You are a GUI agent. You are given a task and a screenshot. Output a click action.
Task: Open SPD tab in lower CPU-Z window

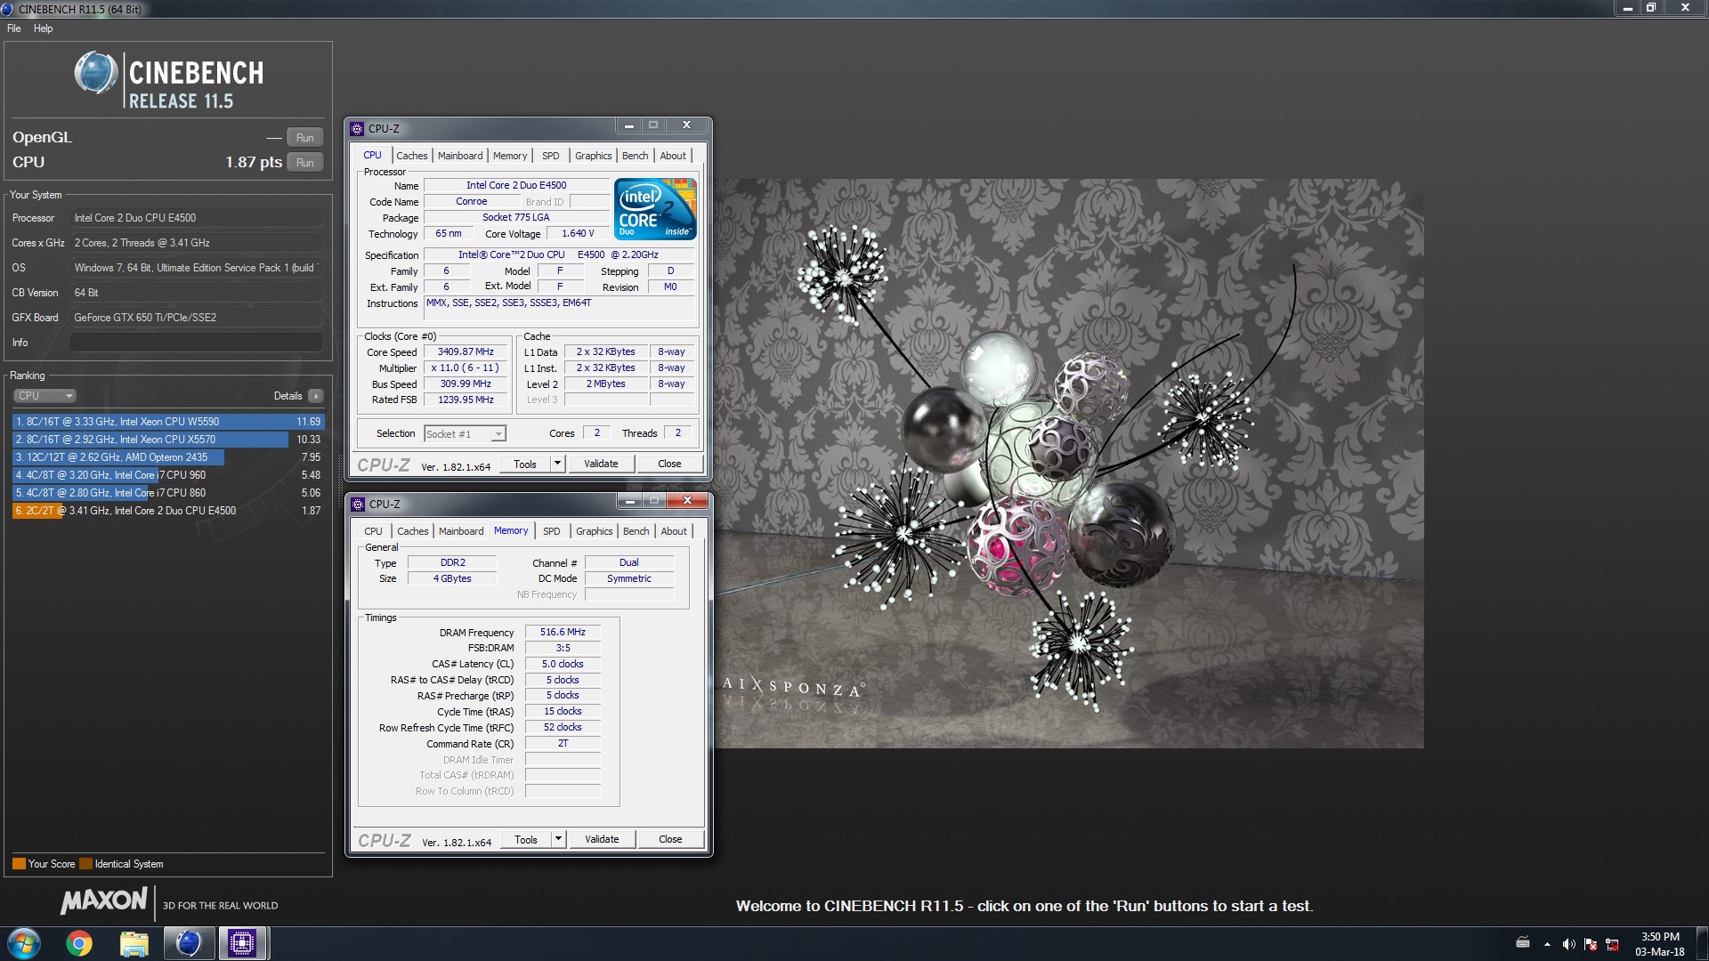[552, 531]
